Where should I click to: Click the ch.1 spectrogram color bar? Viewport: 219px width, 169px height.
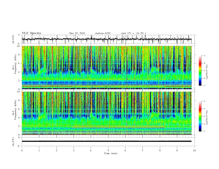point(200,70)
